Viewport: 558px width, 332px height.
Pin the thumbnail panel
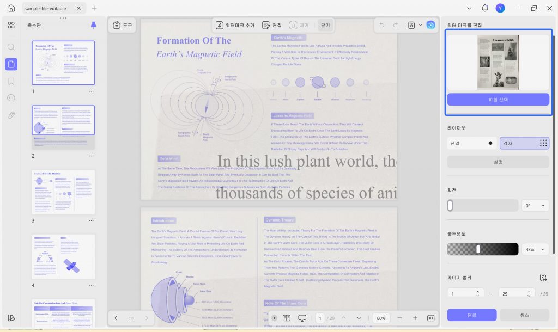click(93, 25)
